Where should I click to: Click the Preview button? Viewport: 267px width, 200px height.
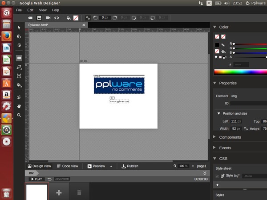(97, 166)
